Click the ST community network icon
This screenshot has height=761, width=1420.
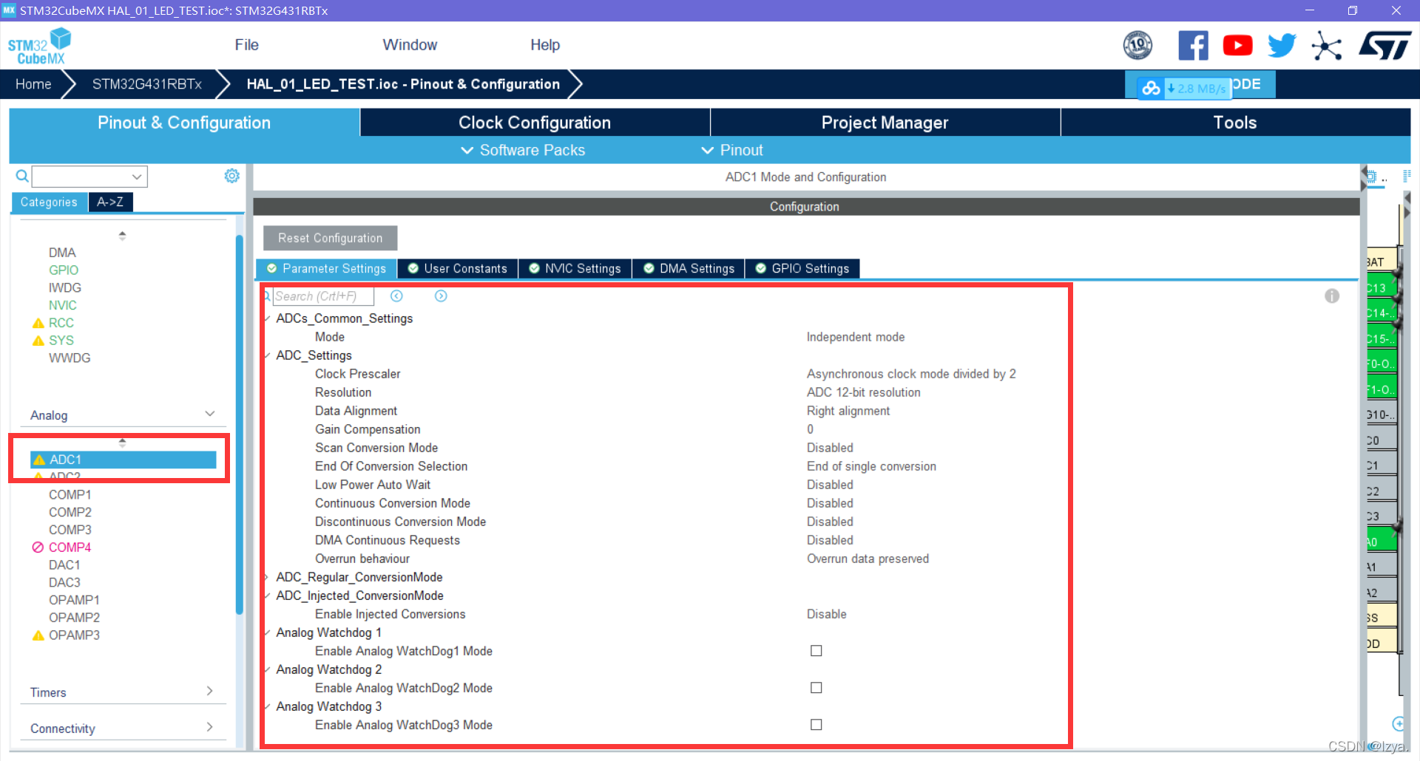[x=1327, y=46]
